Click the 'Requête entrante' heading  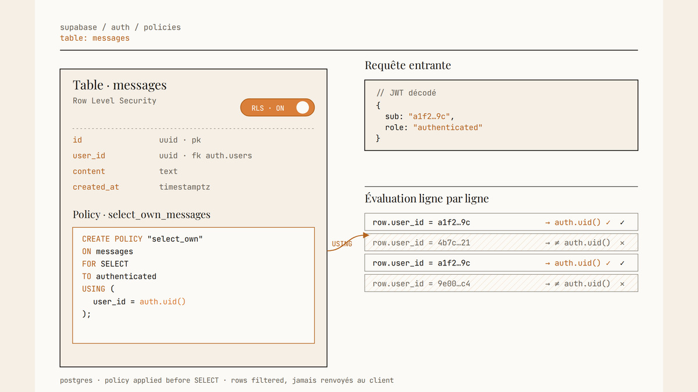coord(408,65)
